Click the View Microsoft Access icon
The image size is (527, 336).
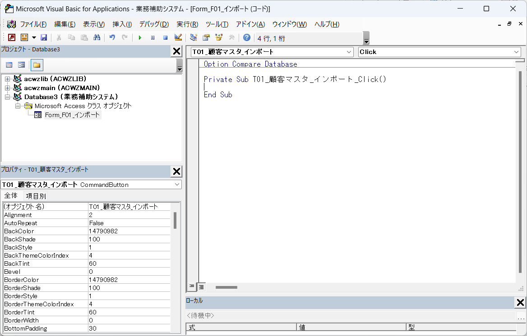(x=11, y=38)
